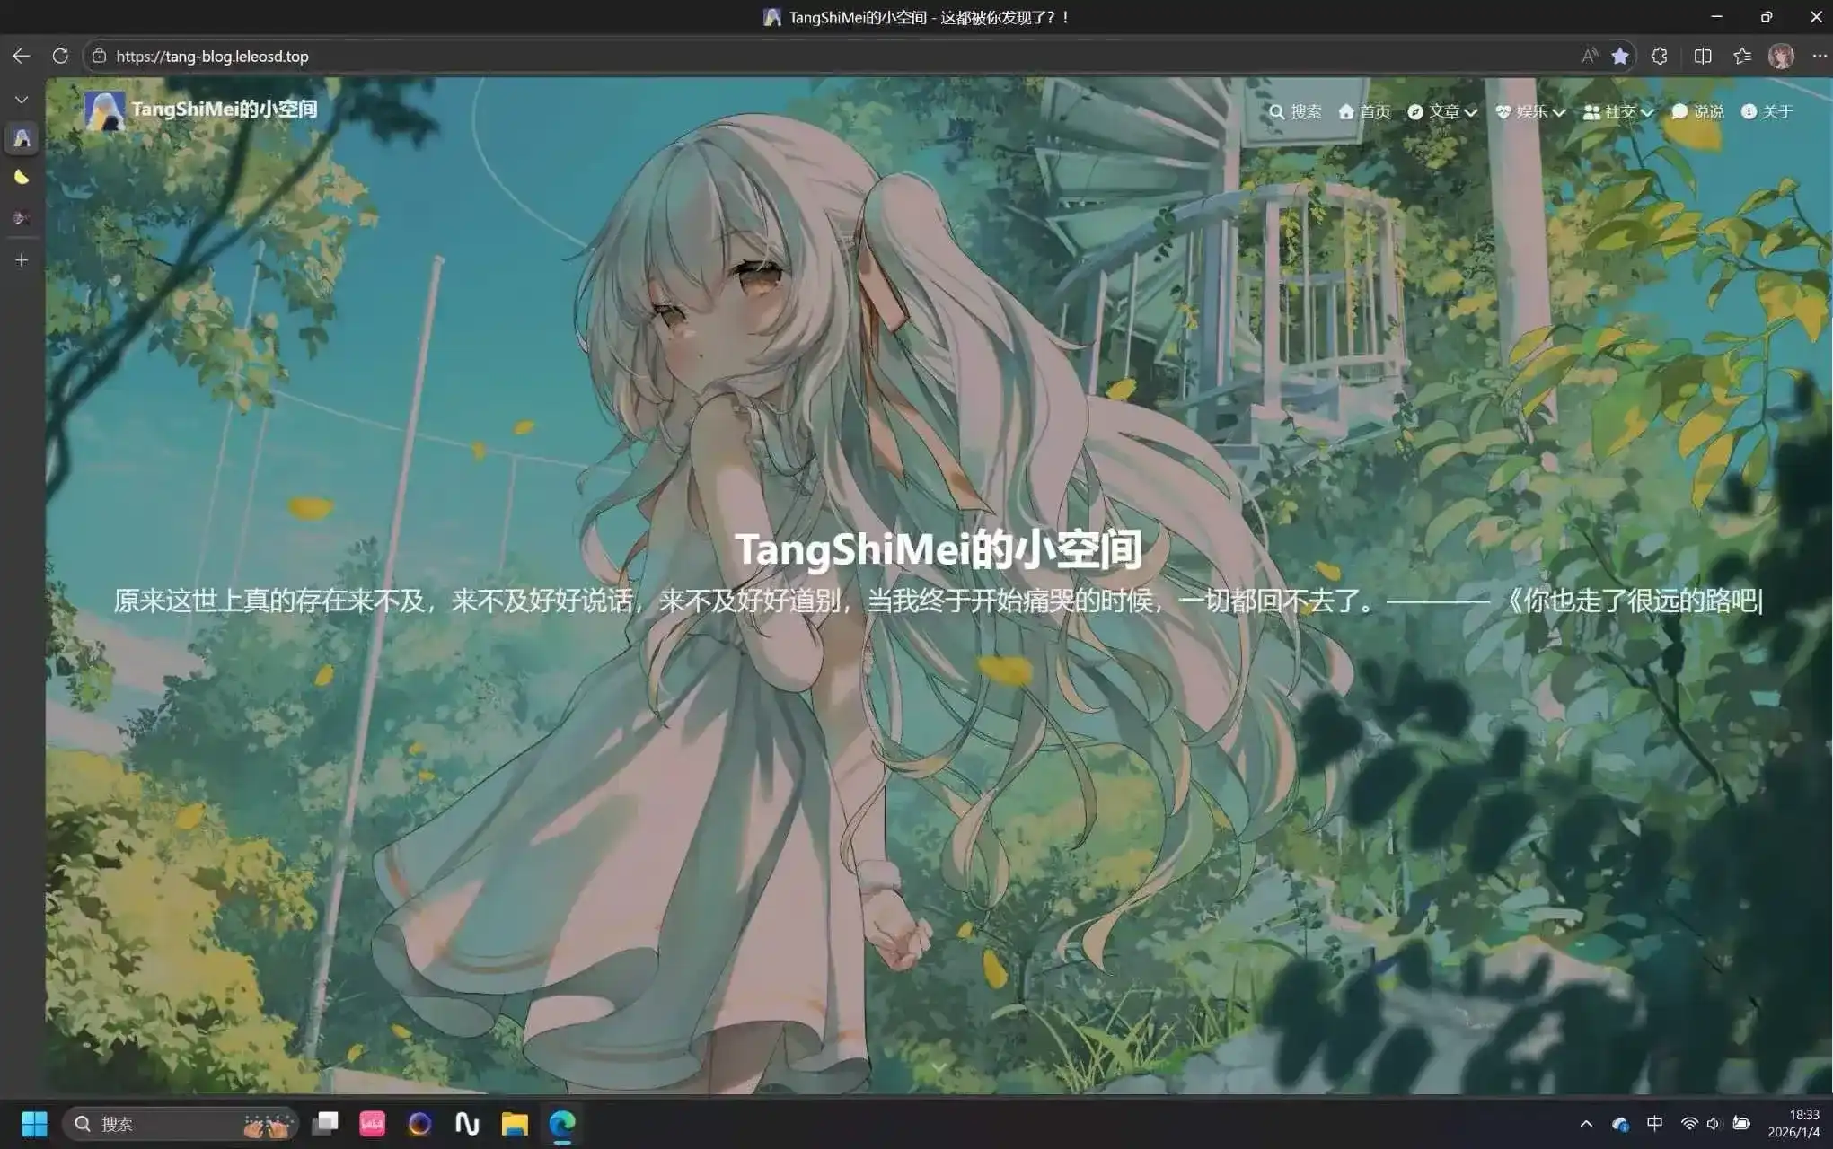This screenshot has height=1149, width=1833.
Task: Select the active TangShiMei tab
Action: [22, 136]
